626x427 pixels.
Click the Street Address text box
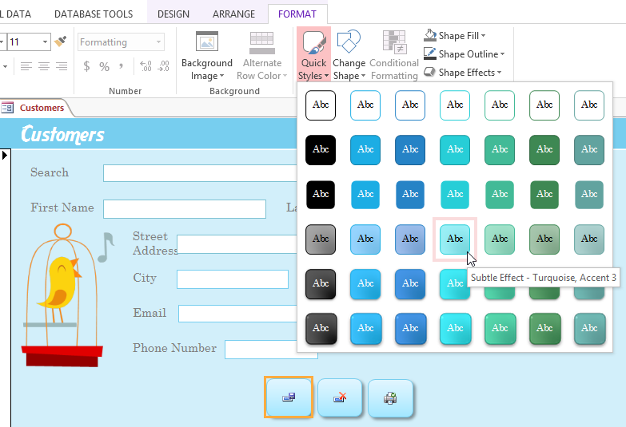pos(237,244)
